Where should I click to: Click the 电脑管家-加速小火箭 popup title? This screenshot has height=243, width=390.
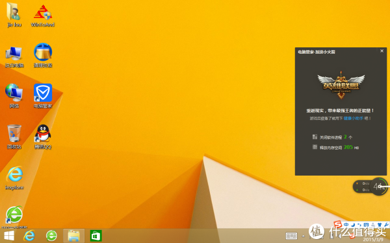317,52
